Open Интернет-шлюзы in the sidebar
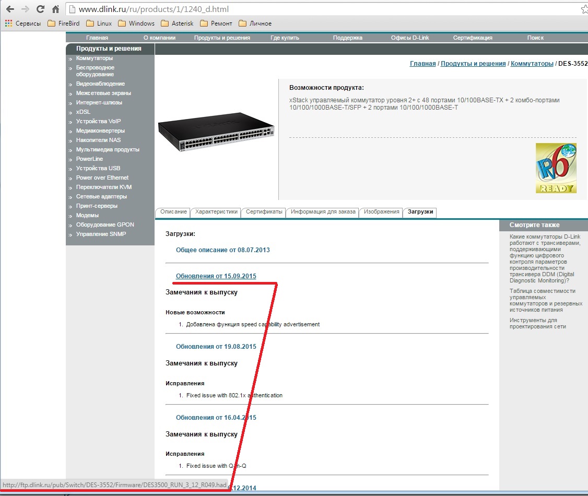This screenshot has width=588, height=496. [99, 102]
